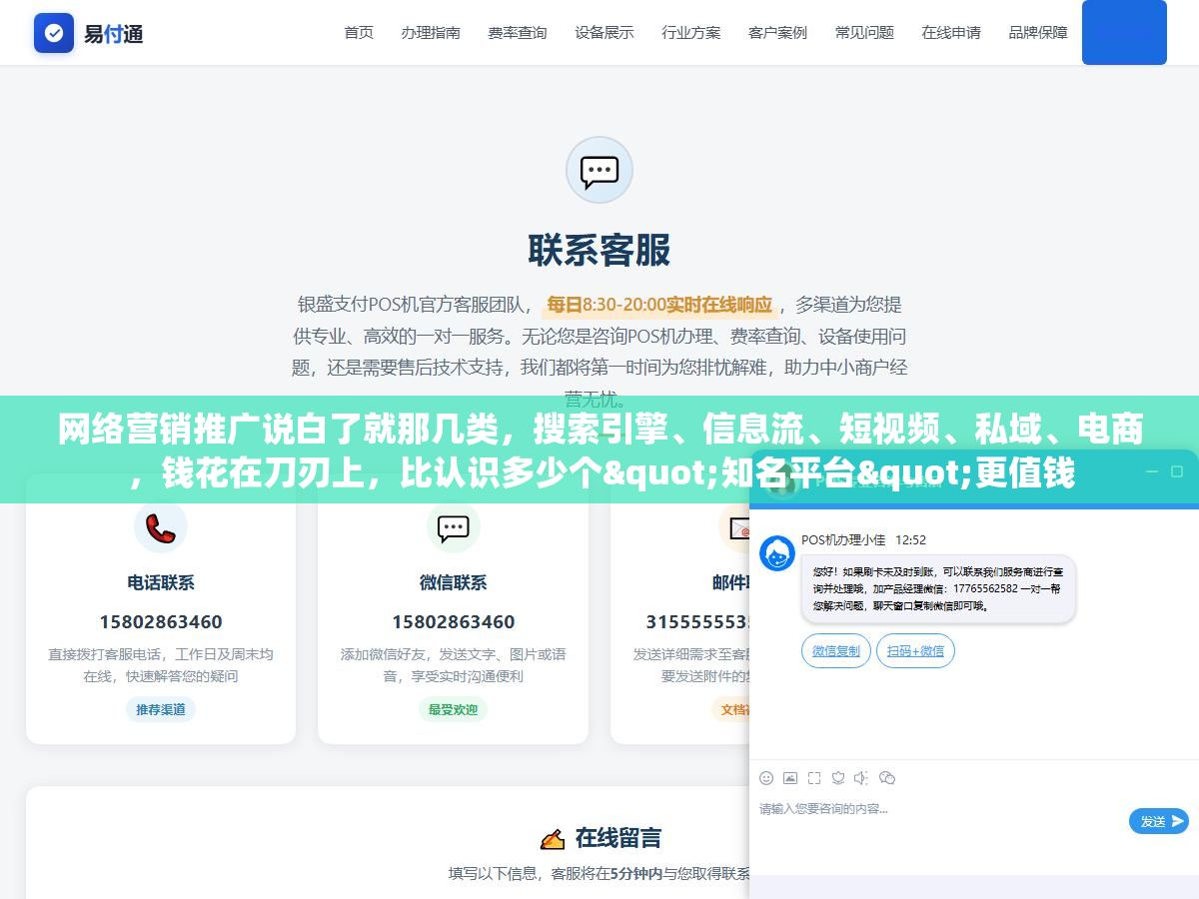
Task: Click the 电话联系 card title
Action: (161, 582)
